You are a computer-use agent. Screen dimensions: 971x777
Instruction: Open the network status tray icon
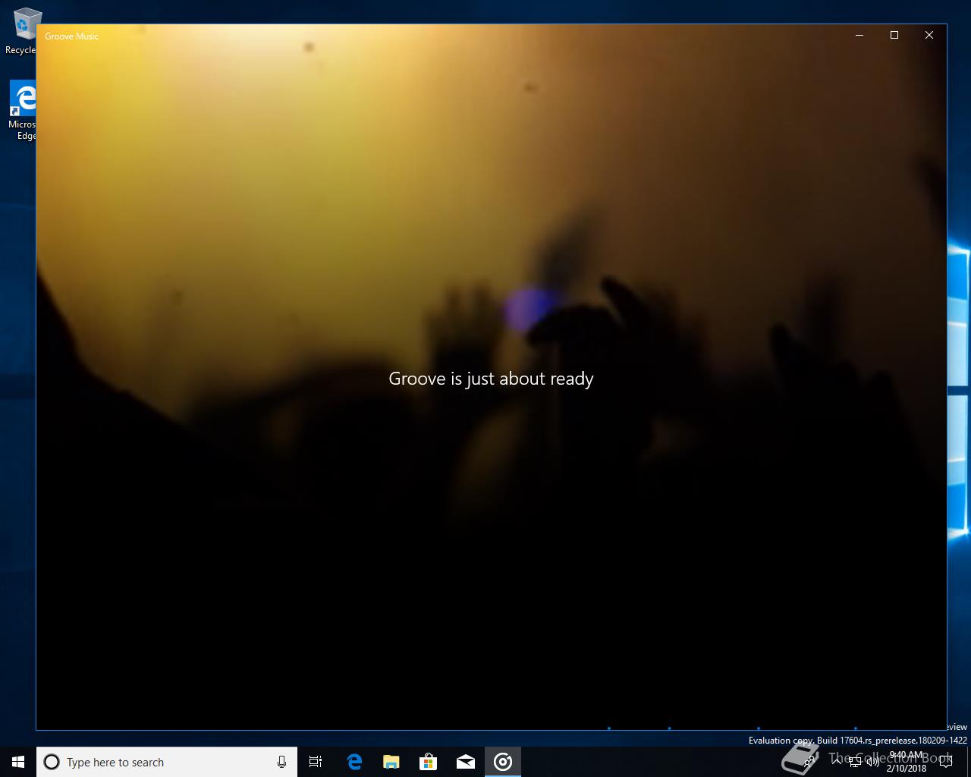coord(855,761)
